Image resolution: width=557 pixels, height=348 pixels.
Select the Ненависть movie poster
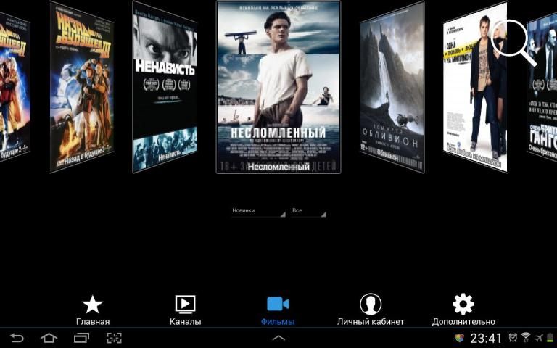pyautogui.click(x=165, y=87)
